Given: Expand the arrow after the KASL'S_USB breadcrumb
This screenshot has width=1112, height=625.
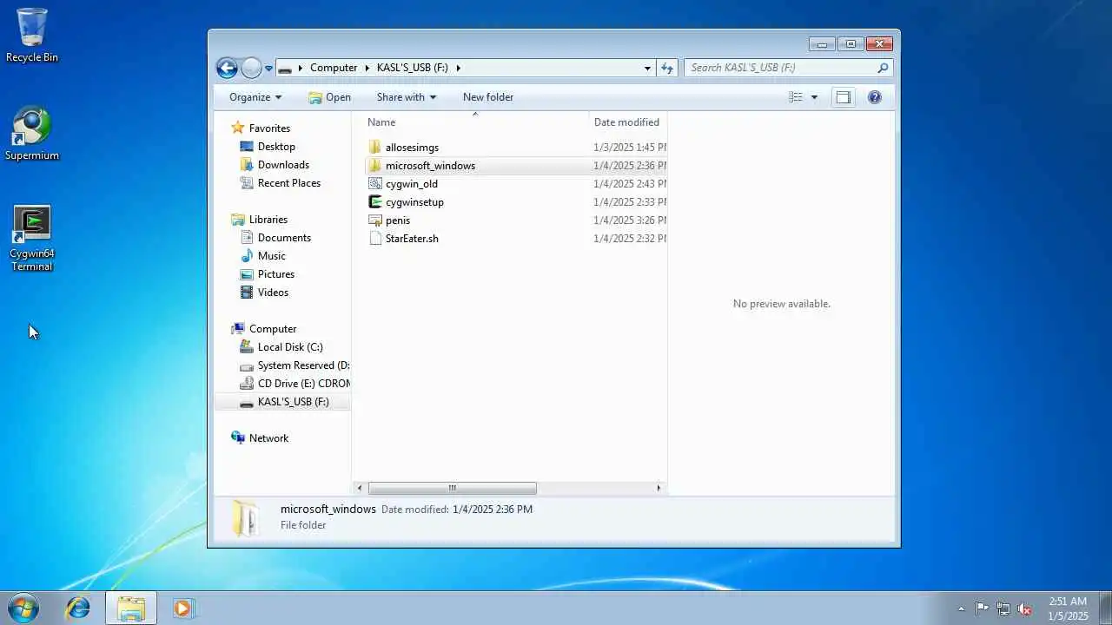Looking at the screenshot, I should [x=458, y=68].
